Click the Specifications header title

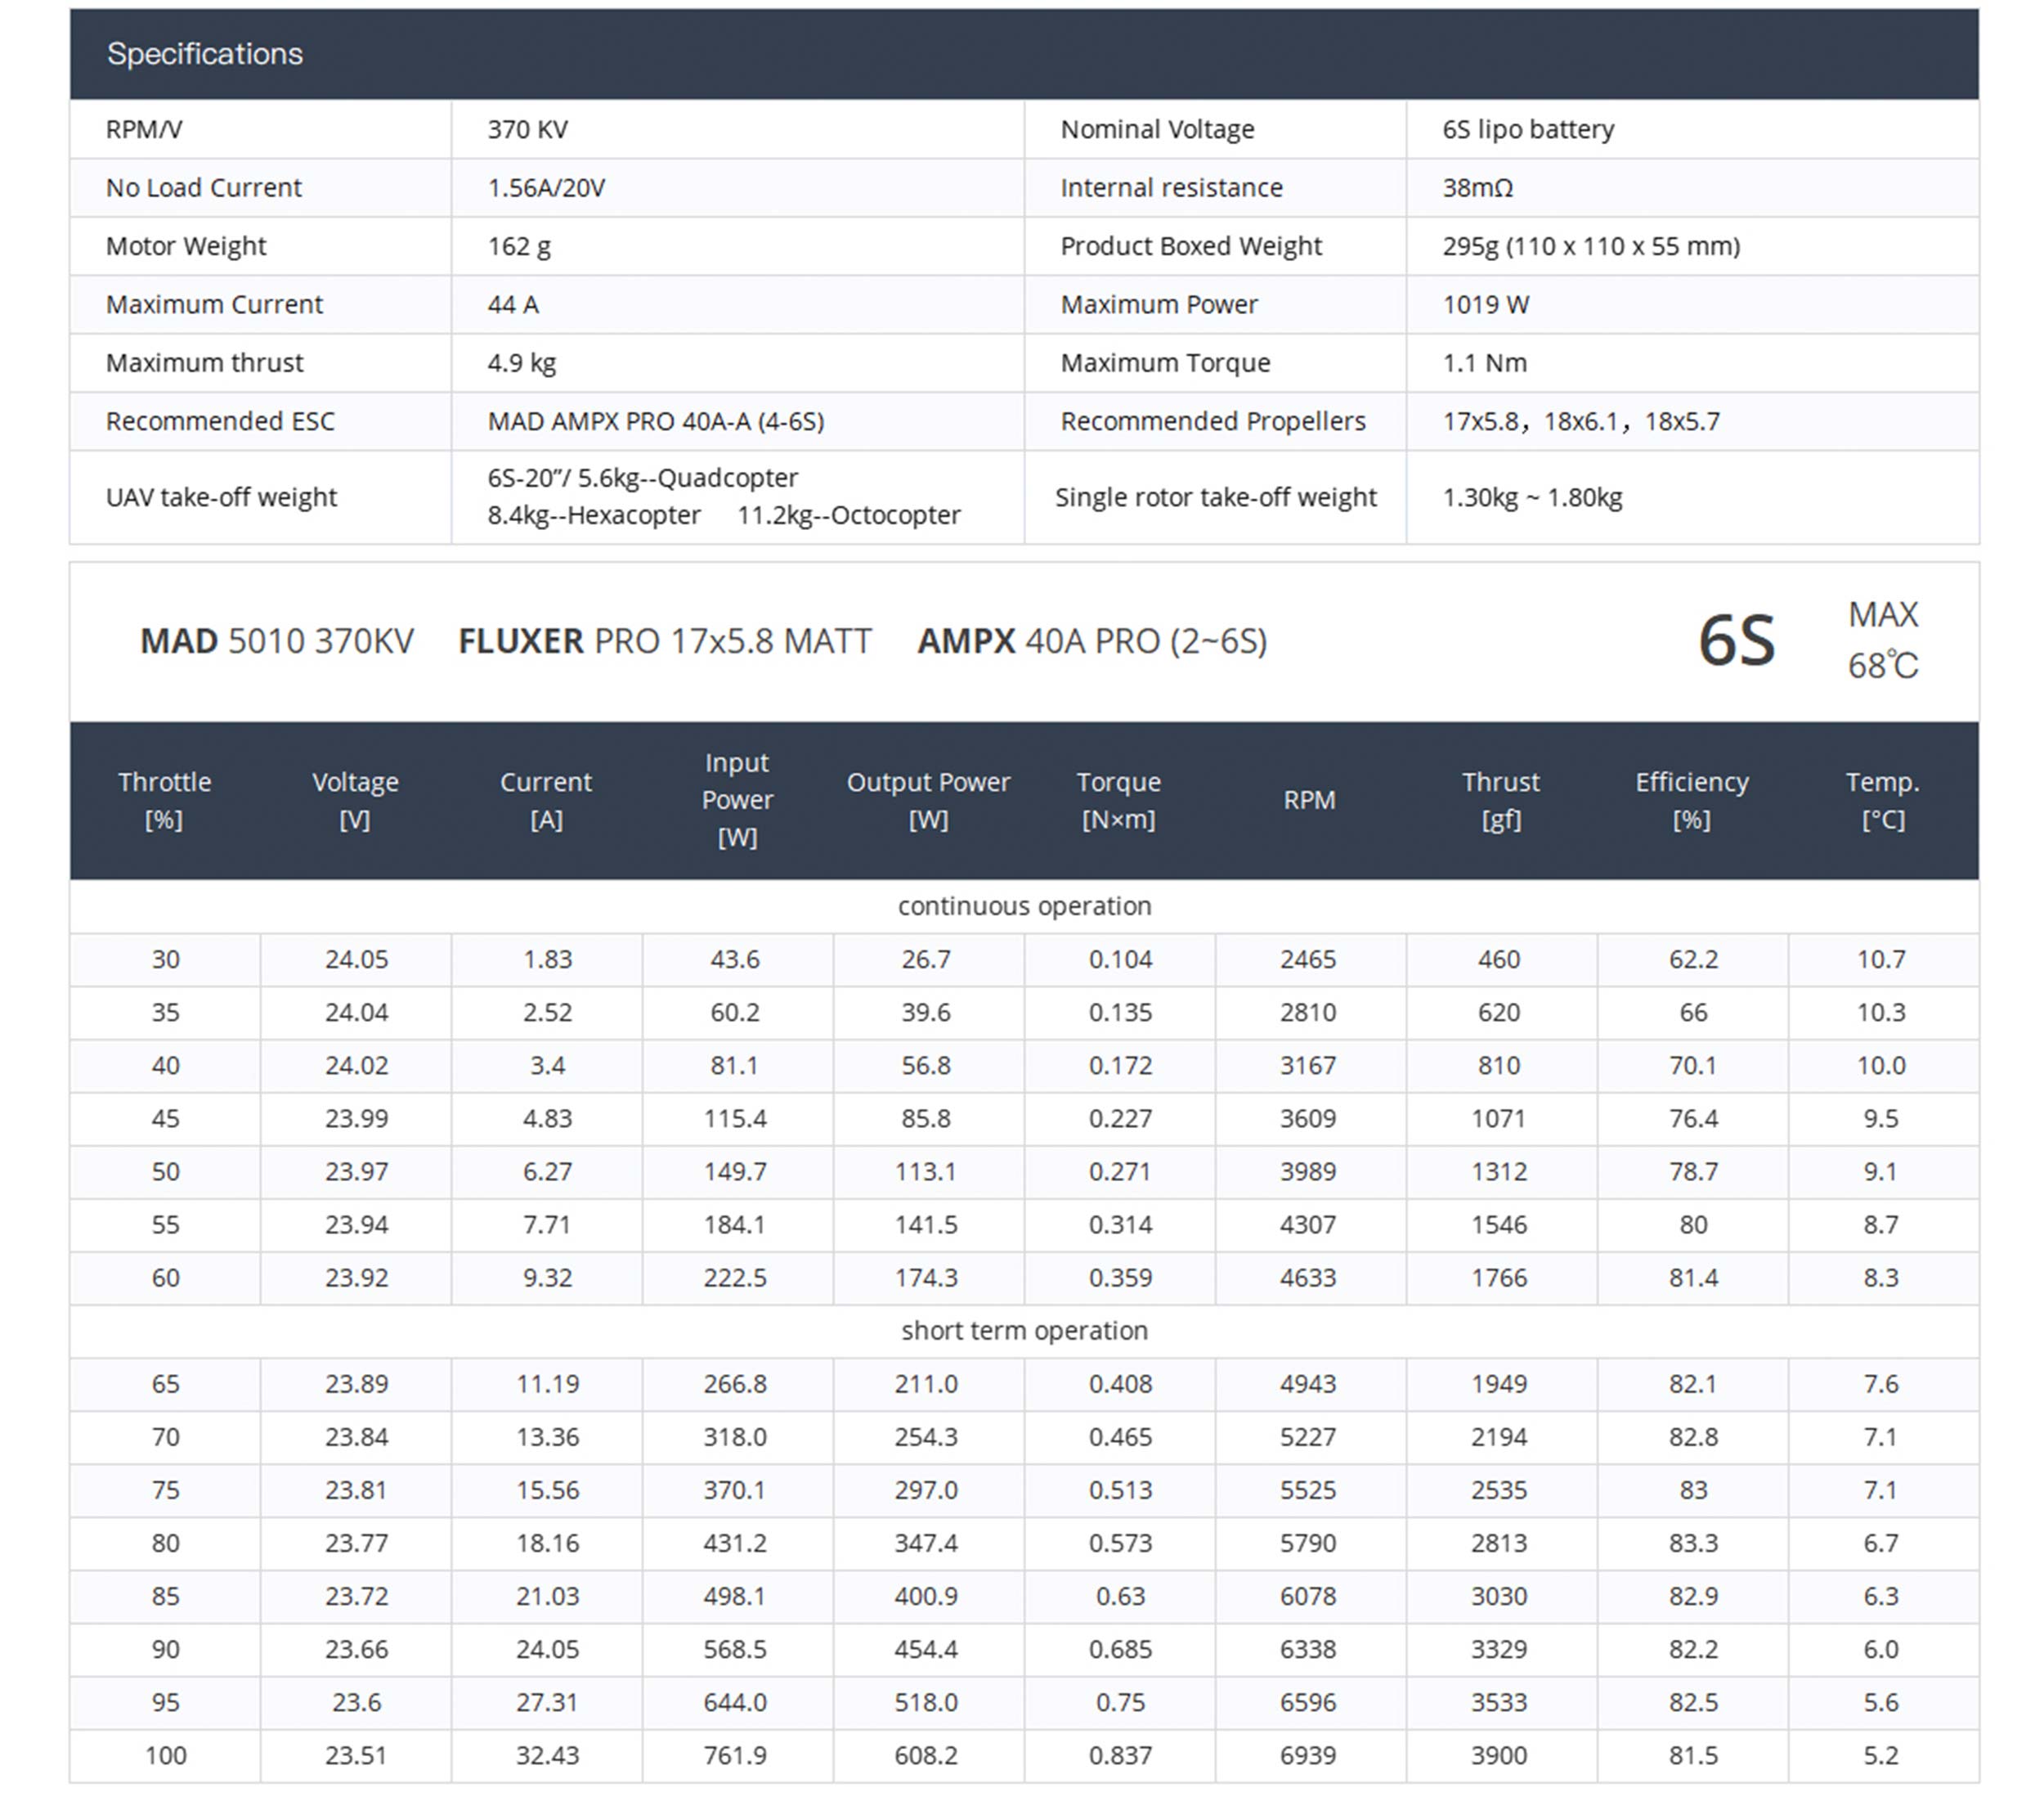tap(204, 54)
